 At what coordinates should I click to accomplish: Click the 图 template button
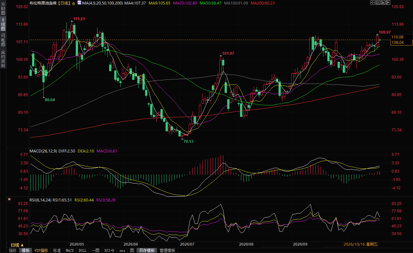coord(132,250)
